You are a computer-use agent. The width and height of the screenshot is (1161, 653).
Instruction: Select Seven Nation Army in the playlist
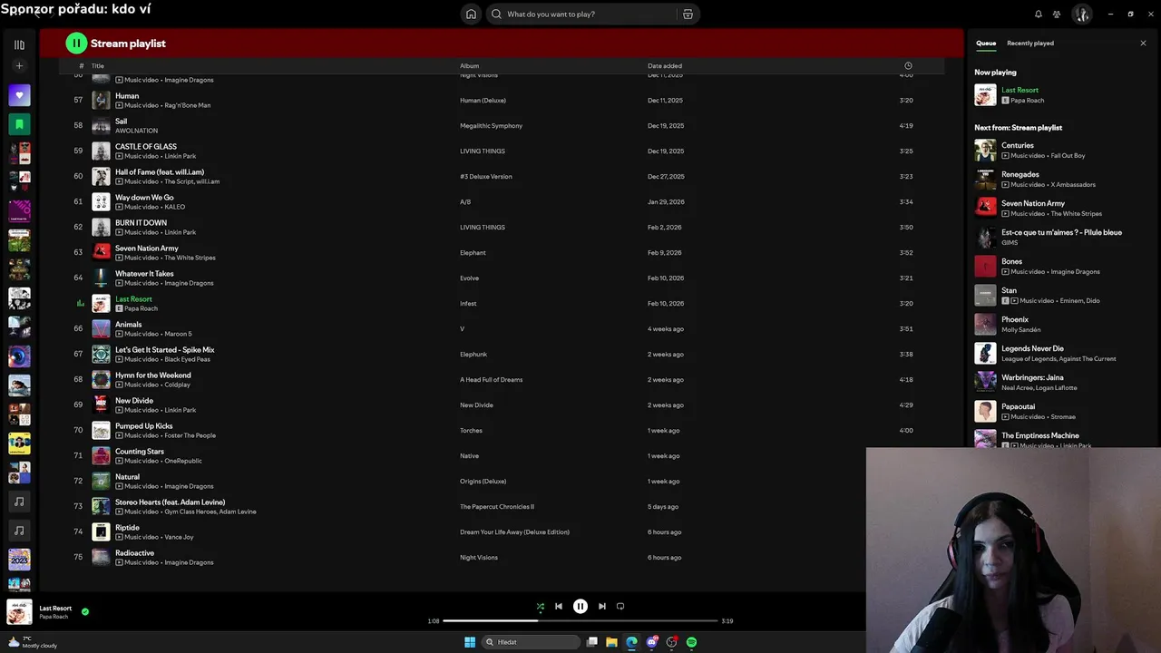click(147, 248)
